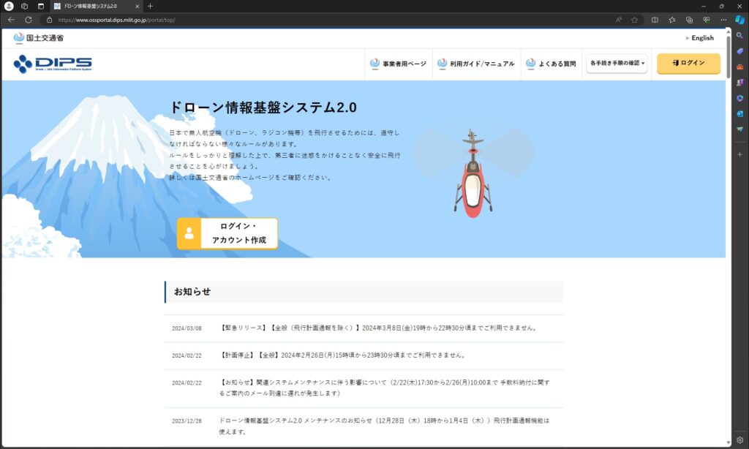Click the DIPS logo in the header

(x=52, y=64)
